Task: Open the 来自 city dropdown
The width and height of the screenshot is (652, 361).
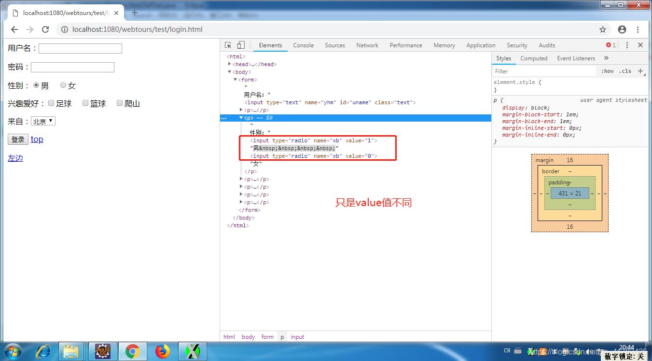Action: (43, 121)
